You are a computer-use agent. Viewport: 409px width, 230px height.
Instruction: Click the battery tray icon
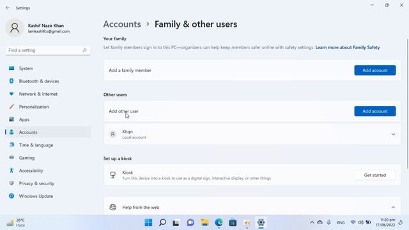click(368, 222)
